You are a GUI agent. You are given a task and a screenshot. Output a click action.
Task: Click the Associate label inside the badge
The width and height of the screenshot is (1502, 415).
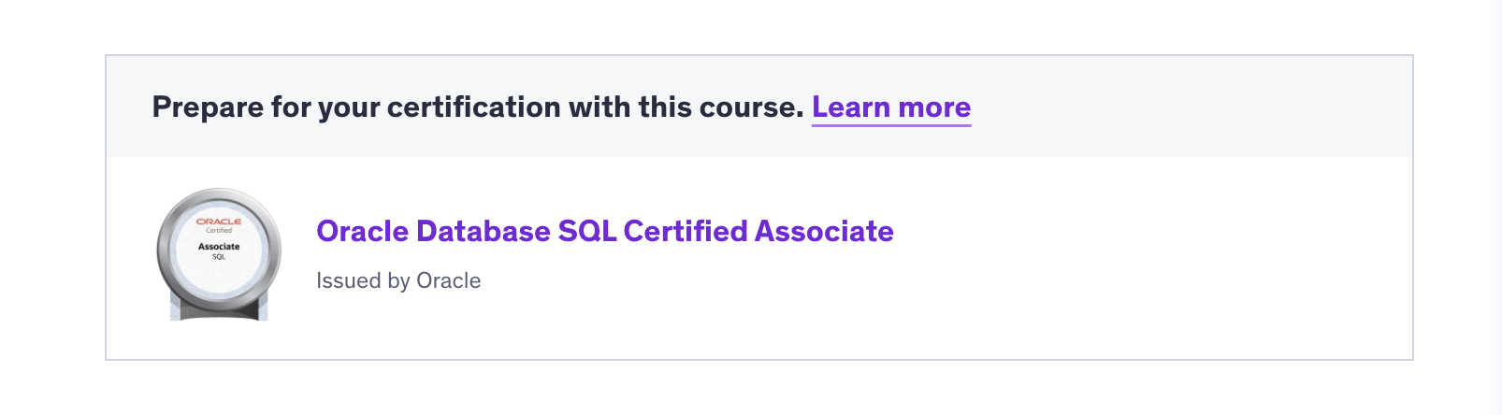tap(219, 247)
